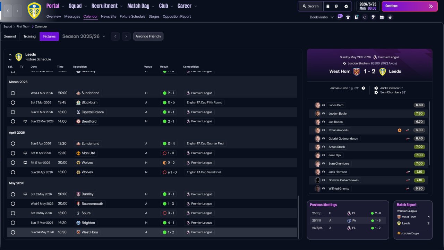
Task: Open the News Site tab
Action: 109,16
